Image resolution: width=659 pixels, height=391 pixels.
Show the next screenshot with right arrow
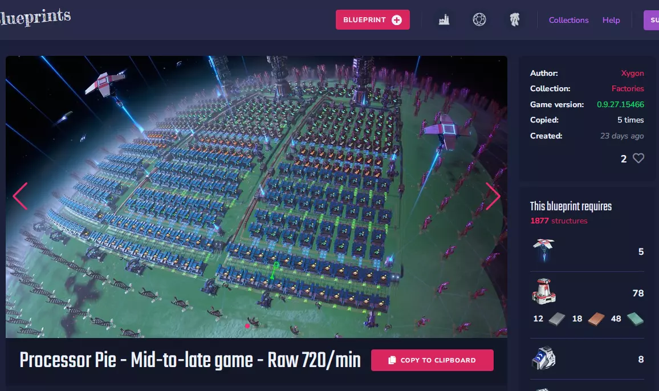point(493,196)
